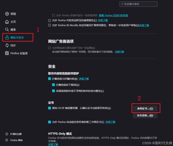The image size is (173, 146).
Task: Uncheck 查询 OCSP 响应服务器 checkbox
Action: (50, 108)
